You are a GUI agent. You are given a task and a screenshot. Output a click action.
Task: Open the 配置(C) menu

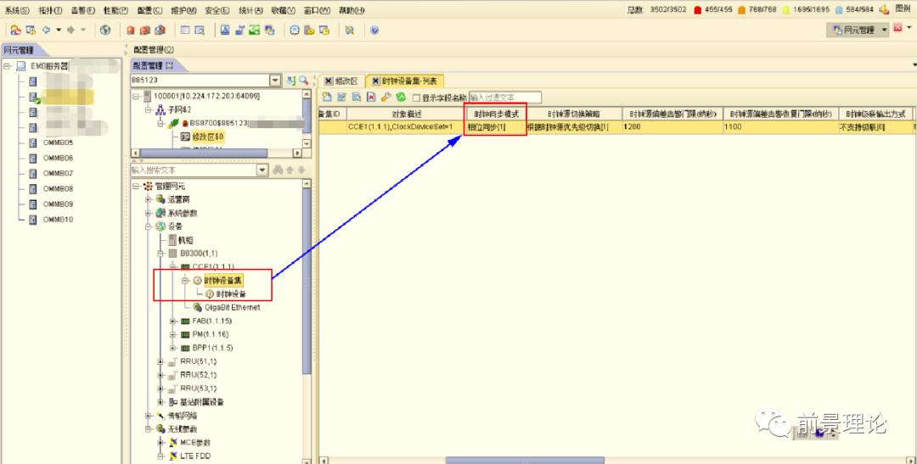pos(149,10)
